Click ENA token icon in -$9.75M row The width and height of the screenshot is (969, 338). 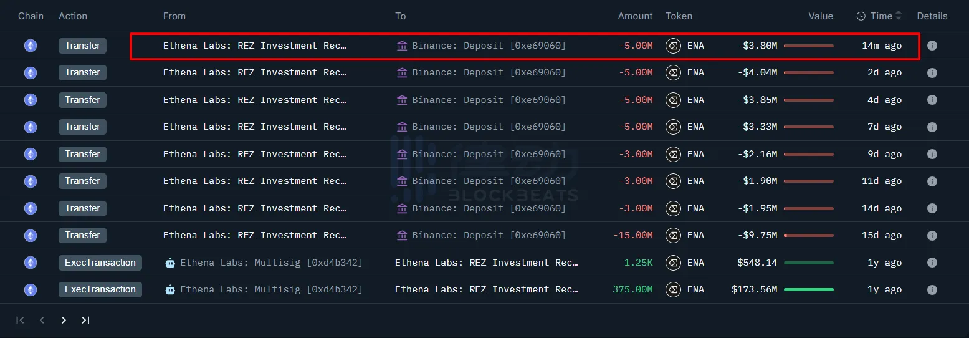[x=673, y=236]
